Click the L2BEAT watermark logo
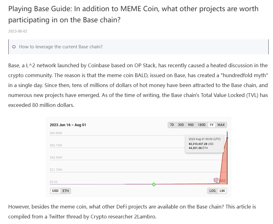 (x=219, y=180)
